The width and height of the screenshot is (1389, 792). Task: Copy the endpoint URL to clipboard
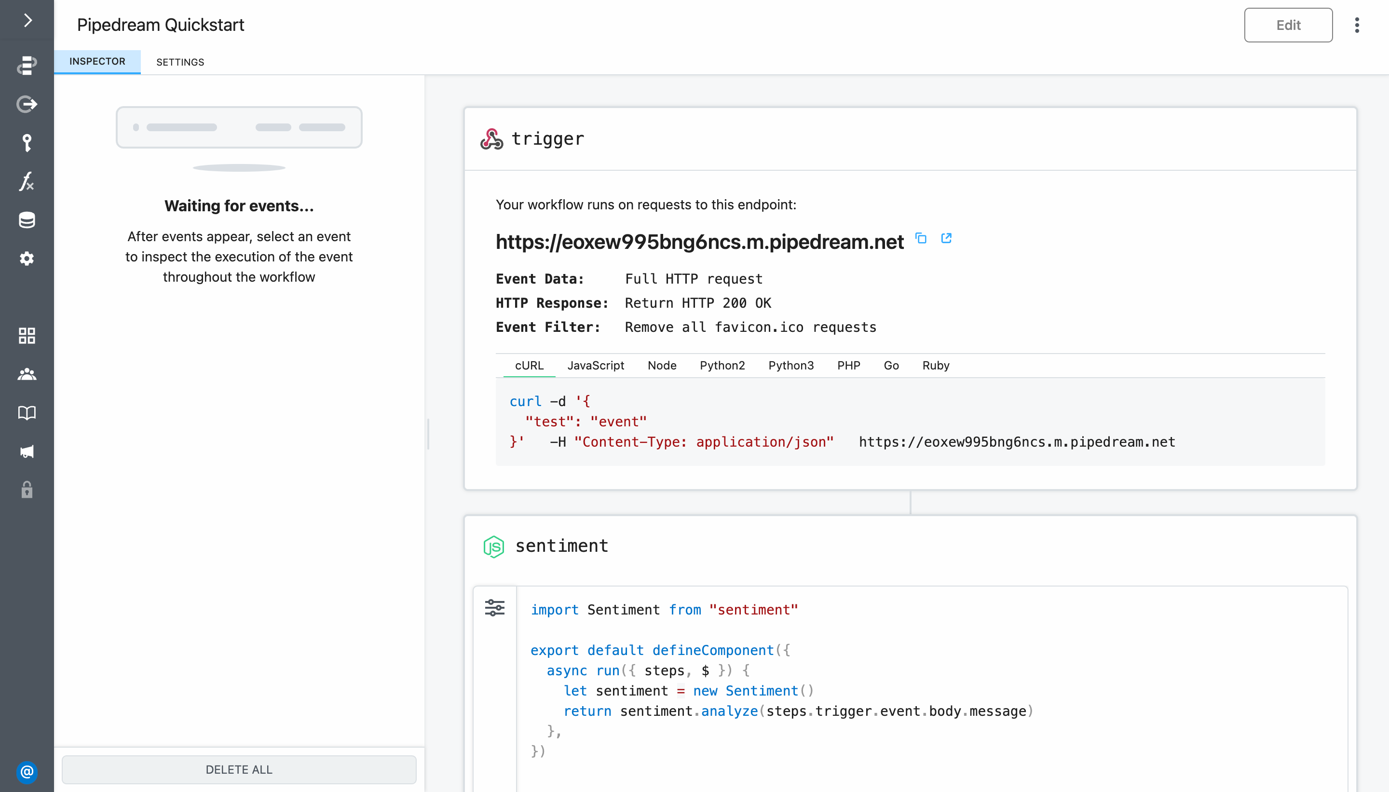(921, 238)
